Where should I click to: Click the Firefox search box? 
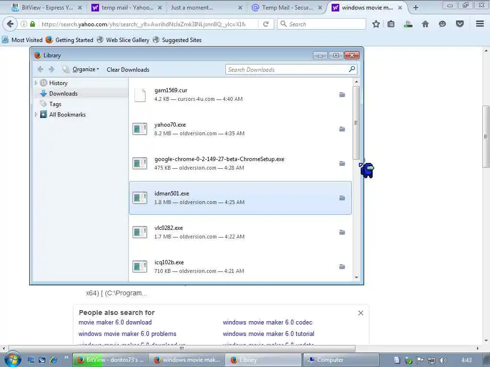[x=321, y=24]
